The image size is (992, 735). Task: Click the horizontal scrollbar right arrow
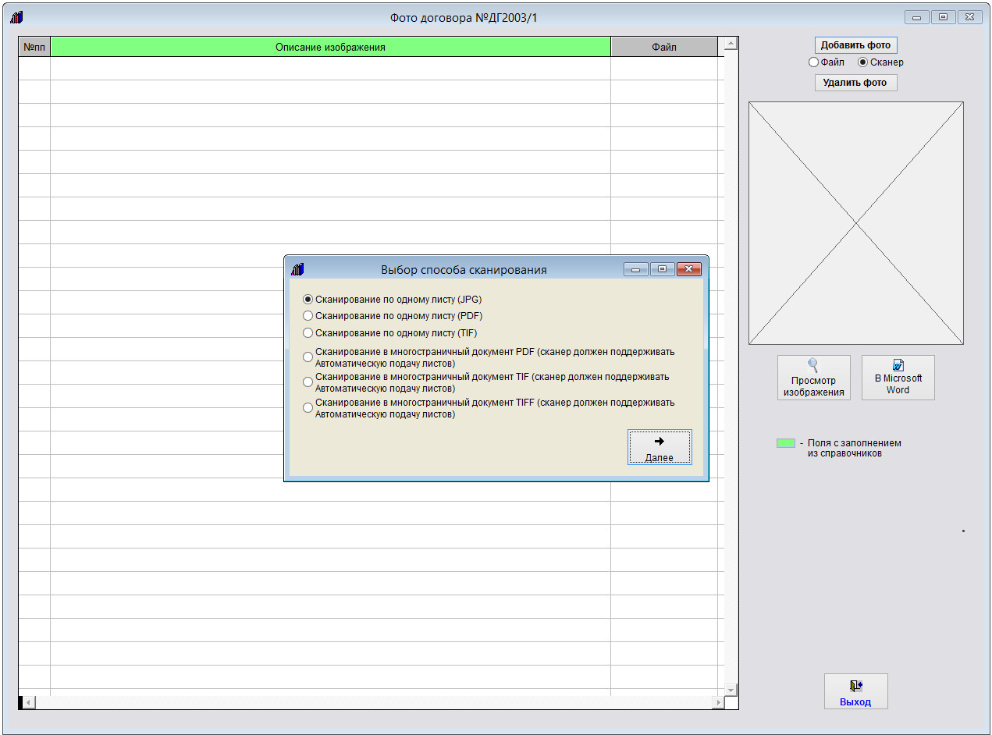click(x=718, y=703)
